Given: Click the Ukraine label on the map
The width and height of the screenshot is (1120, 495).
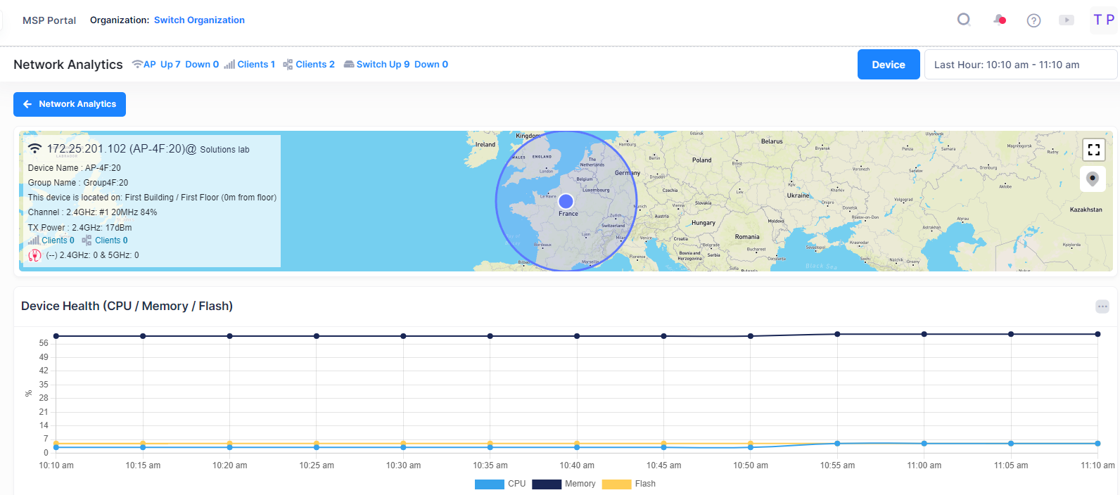Looking at the screenshot, I should 798,195.
